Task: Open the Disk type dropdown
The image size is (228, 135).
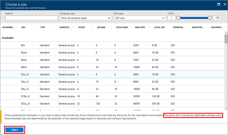Action: [x=139, y=18]
